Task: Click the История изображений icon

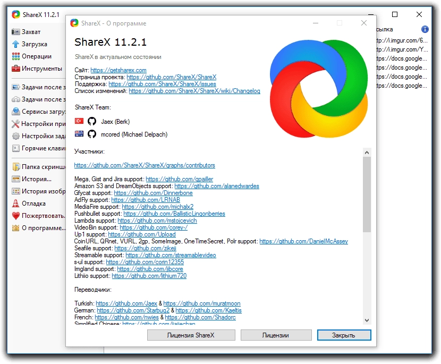Action: click(x=16, y=191)
